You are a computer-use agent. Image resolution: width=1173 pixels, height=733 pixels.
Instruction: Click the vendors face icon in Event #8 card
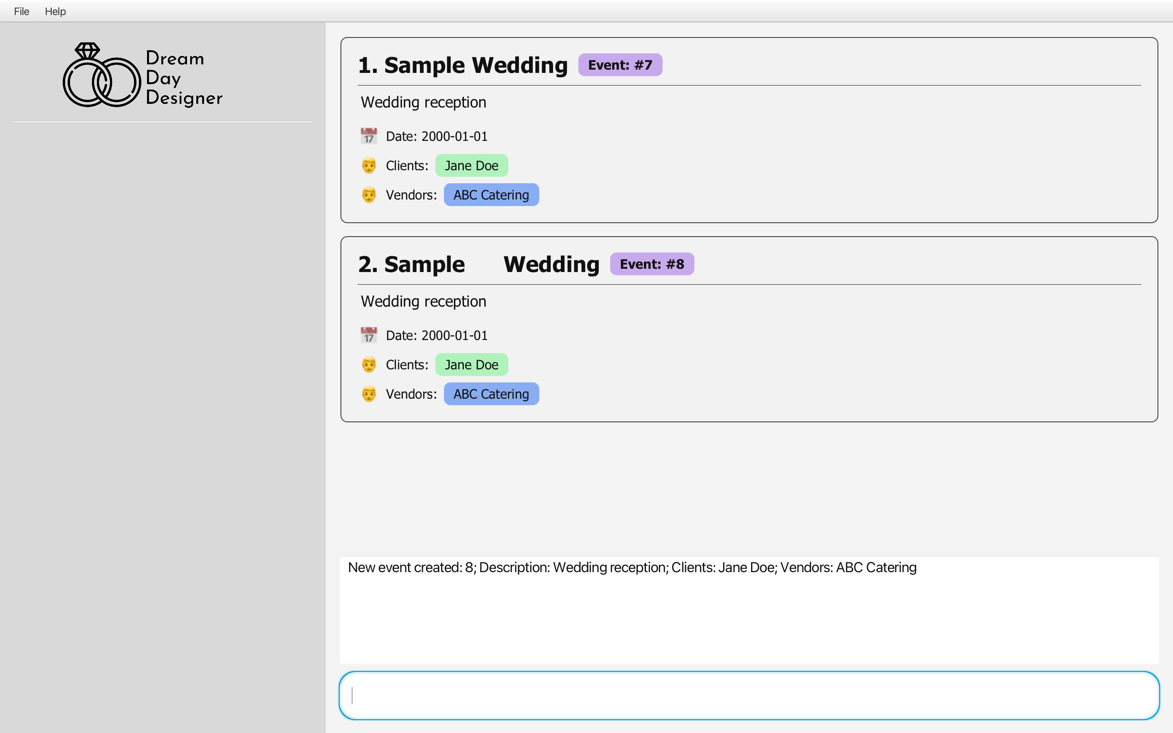click(x=369, y=394)
